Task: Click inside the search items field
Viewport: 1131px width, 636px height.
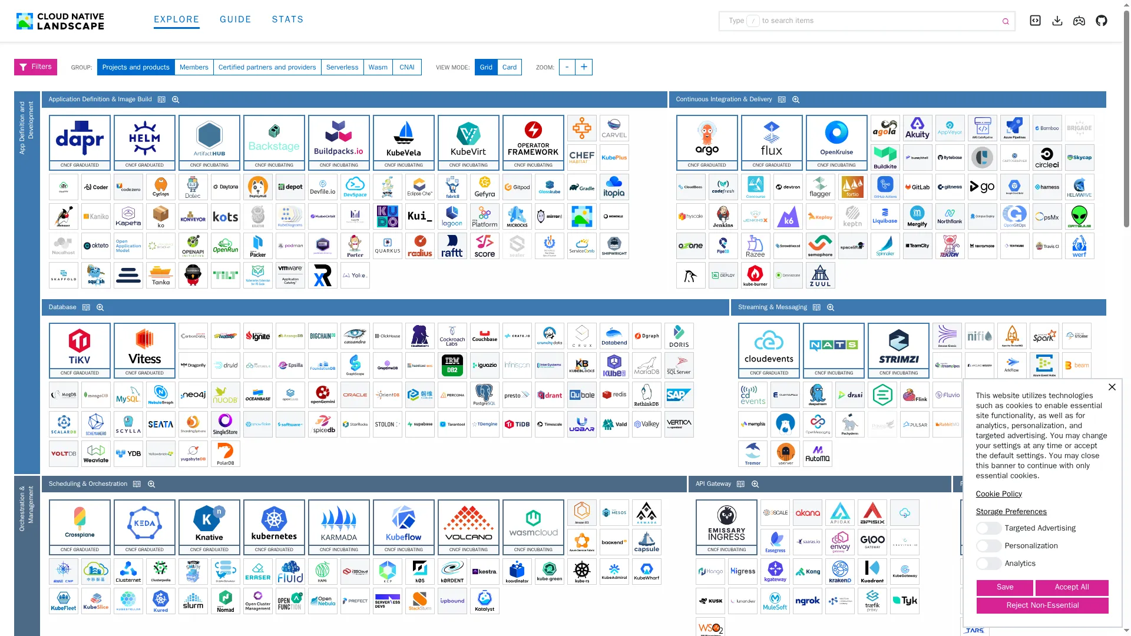Action: pyautogui.click(x=854, y=21)
